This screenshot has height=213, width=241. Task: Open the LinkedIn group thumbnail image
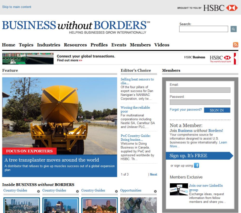[179, 189]
